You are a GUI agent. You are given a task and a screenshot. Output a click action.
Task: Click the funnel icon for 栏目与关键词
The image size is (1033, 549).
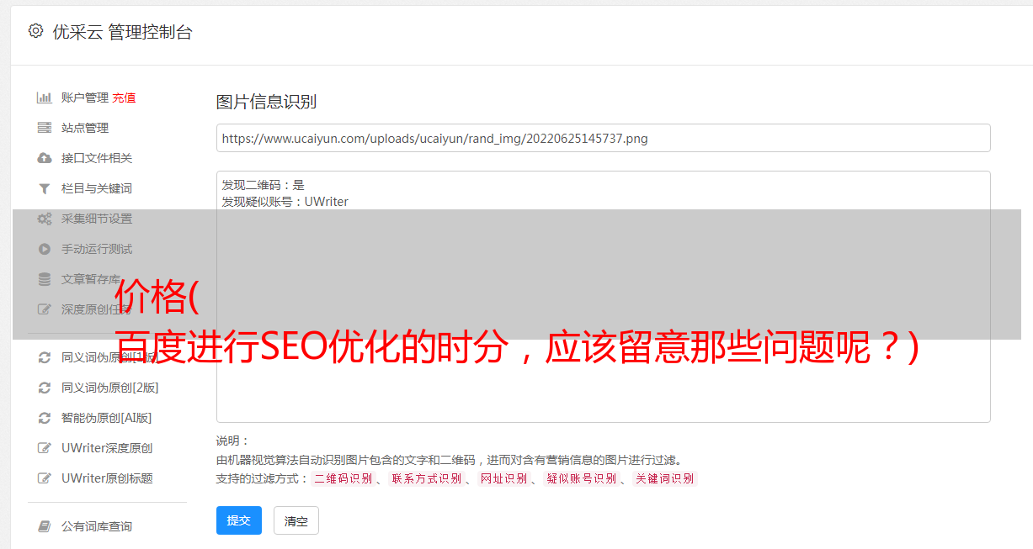coord(45,188)
